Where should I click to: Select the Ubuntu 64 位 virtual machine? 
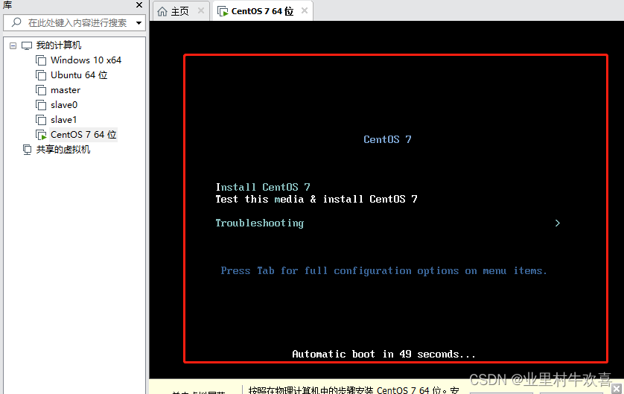79,75
